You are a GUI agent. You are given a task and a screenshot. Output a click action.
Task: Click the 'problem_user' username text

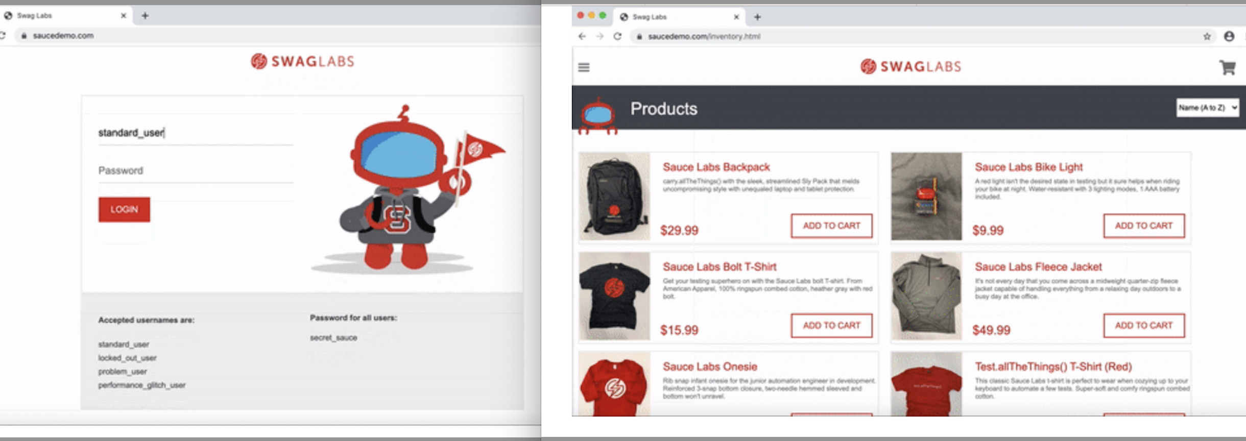click(x=123, y=372)
